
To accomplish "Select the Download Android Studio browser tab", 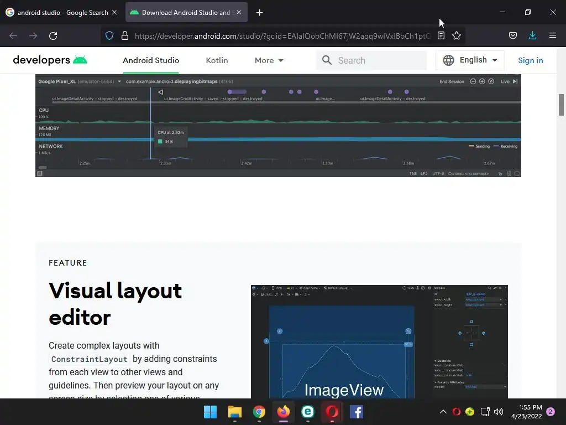I will pyautogui.click(x=186, y=12).
